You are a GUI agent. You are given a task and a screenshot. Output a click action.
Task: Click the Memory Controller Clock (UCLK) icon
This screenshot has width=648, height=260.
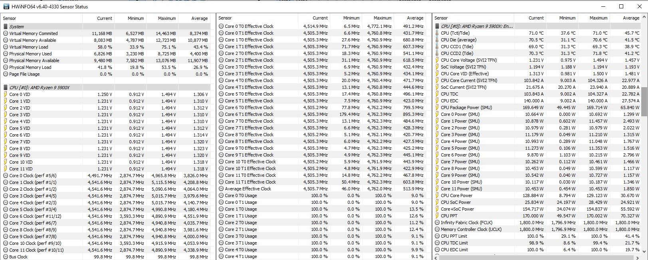click(x=437, y=229)
